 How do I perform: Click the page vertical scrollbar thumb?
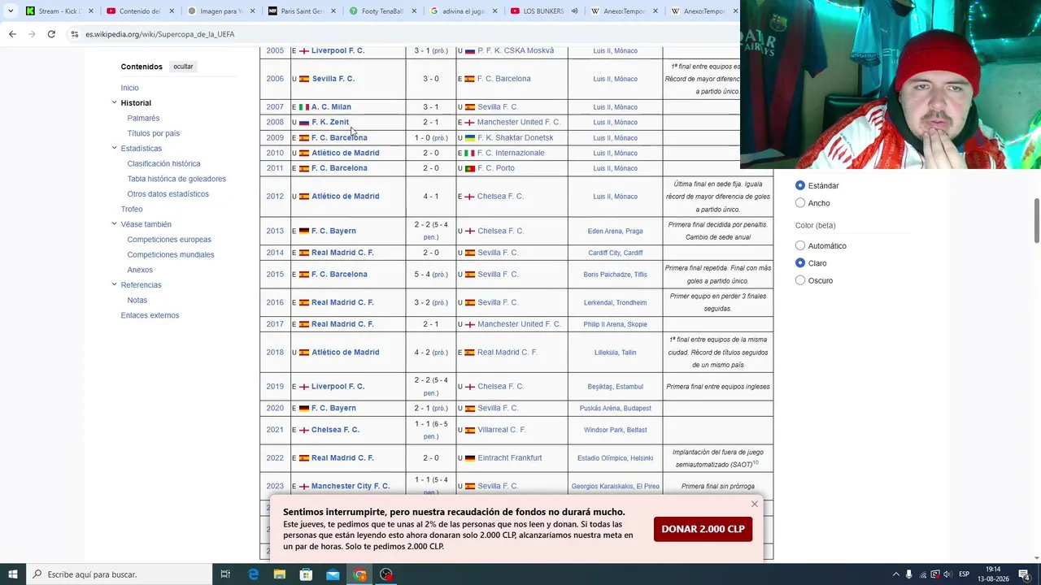pos(1037,219)
